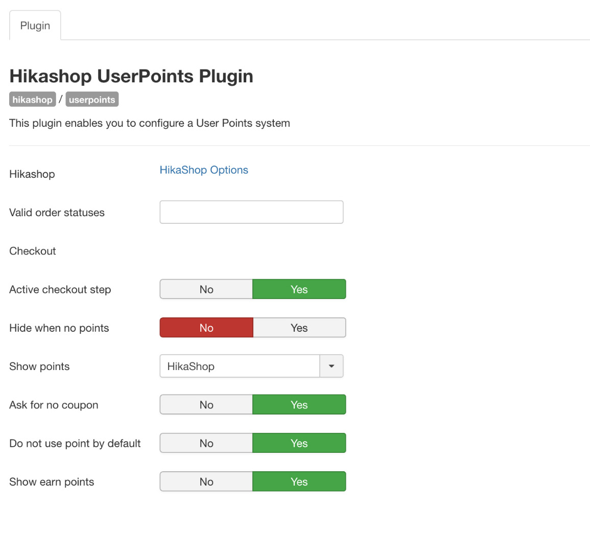This screenshot has width=590, height=552.
Task: Click the hikashop folder badge
Action: pos(32,100)
